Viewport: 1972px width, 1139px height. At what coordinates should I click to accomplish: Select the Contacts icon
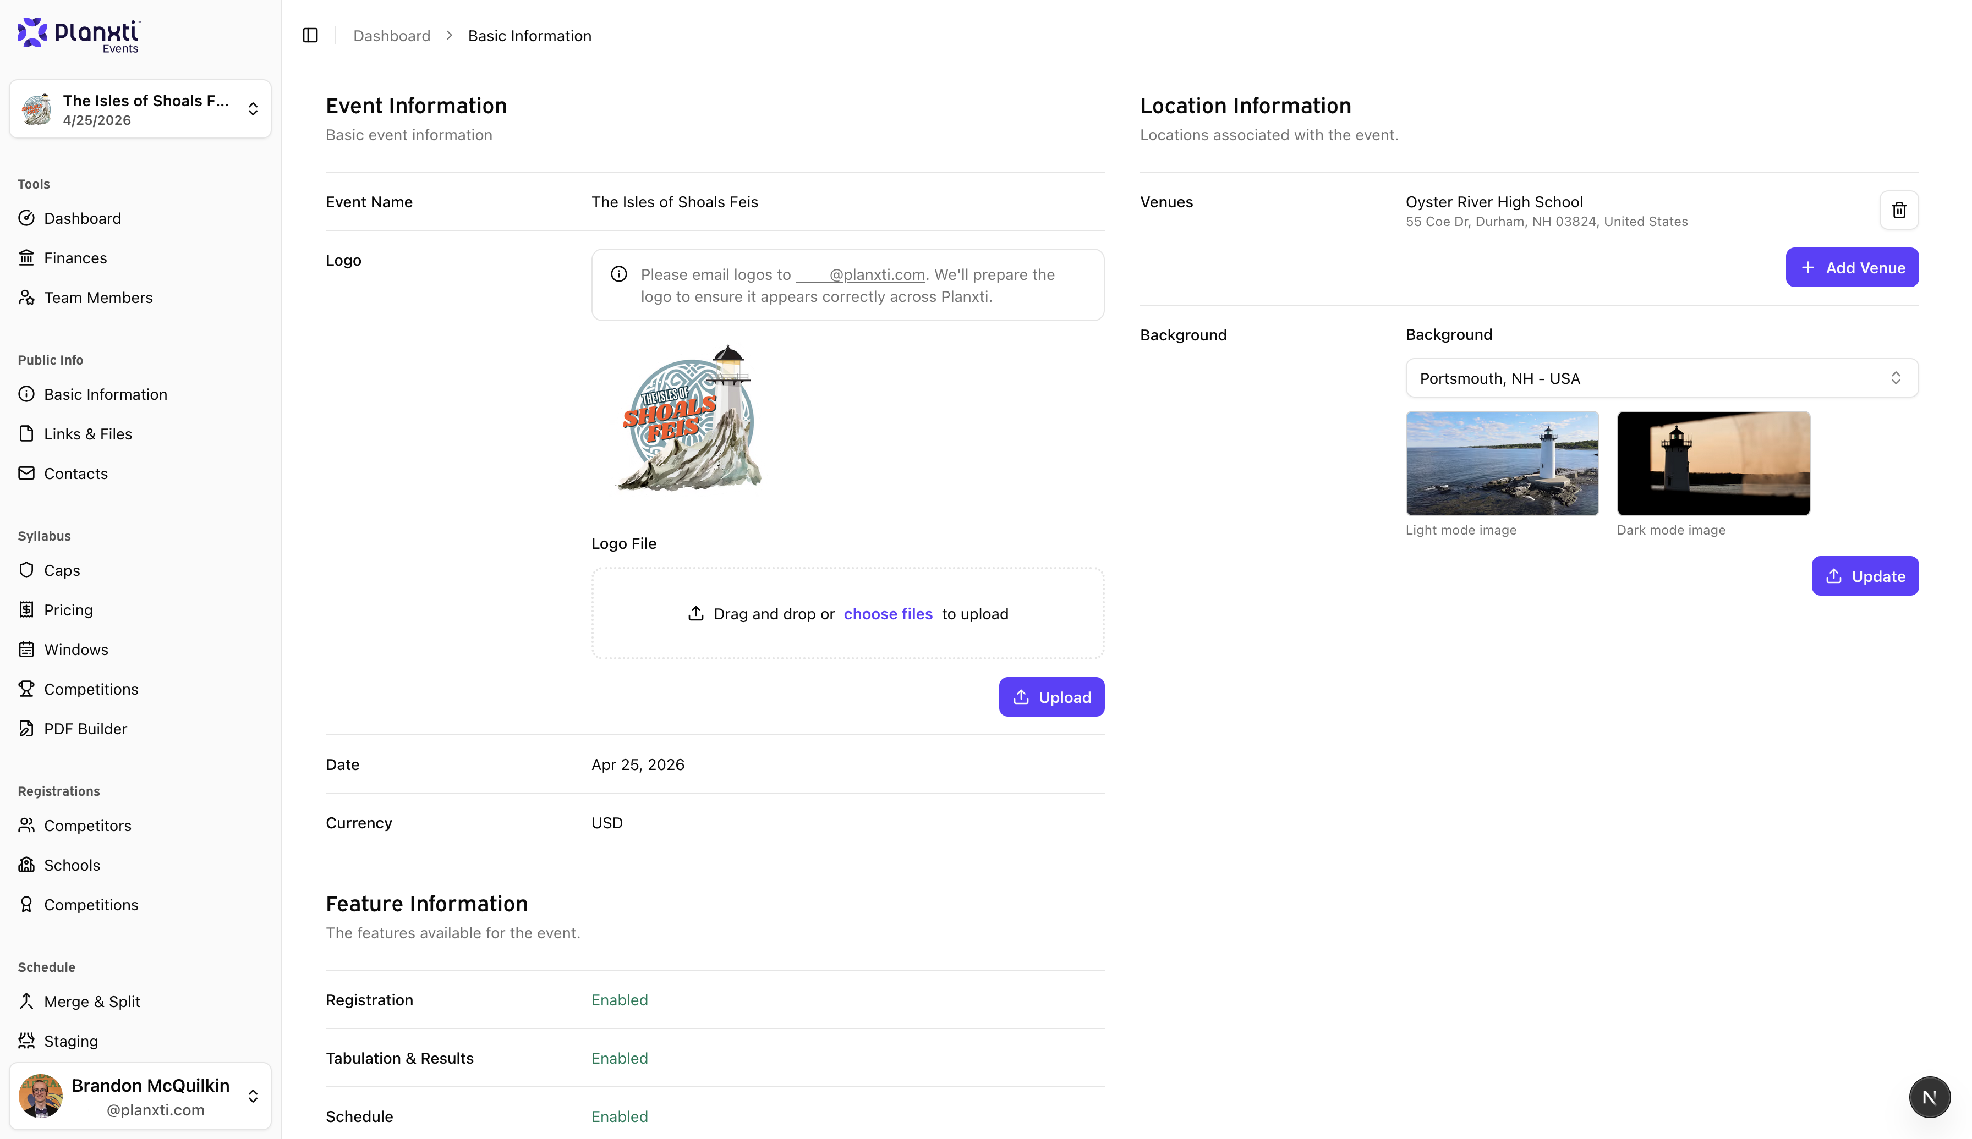pyautogui.click(x=26, y=472)
